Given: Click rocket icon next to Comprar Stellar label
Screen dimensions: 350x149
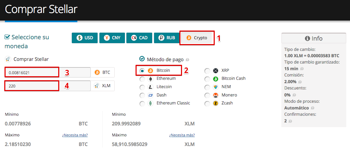Looking at the screenshot, I should [x=8, y=59].
